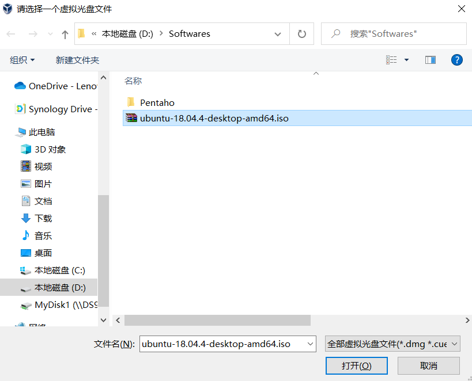Click the 此电脑 computer icon
The image size is (472, 381).
point(21,132)
